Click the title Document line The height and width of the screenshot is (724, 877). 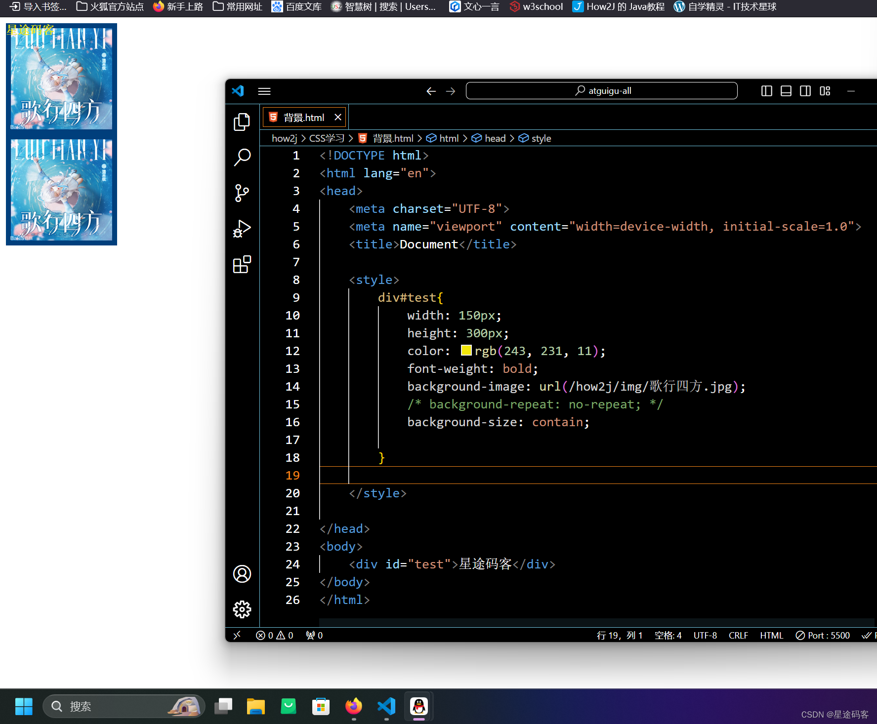coord(432,244)
